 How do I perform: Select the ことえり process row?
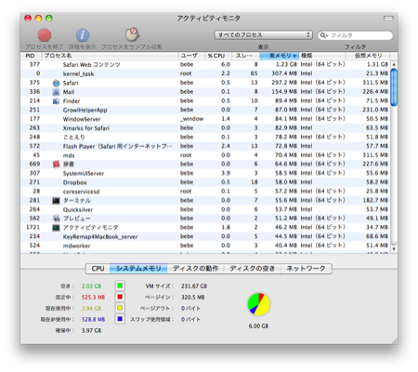[205, 137]
